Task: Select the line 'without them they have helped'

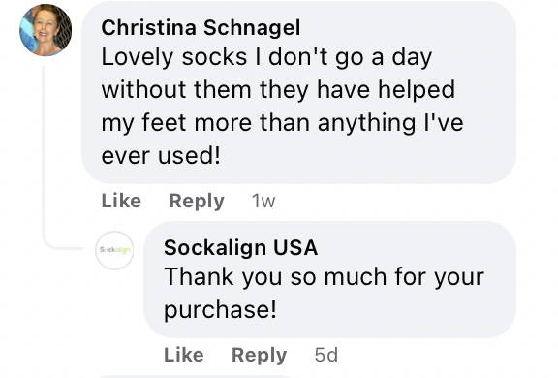Action: pyautogui.click(x=278, y=90)
